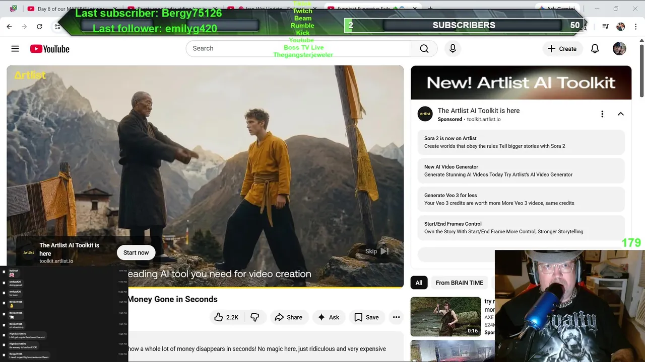Open the "New AI Video Generator" sitelink

521,171
